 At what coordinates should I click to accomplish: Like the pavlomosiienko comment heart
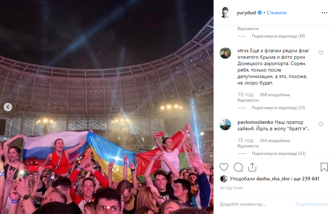click(x=321, y=124)
